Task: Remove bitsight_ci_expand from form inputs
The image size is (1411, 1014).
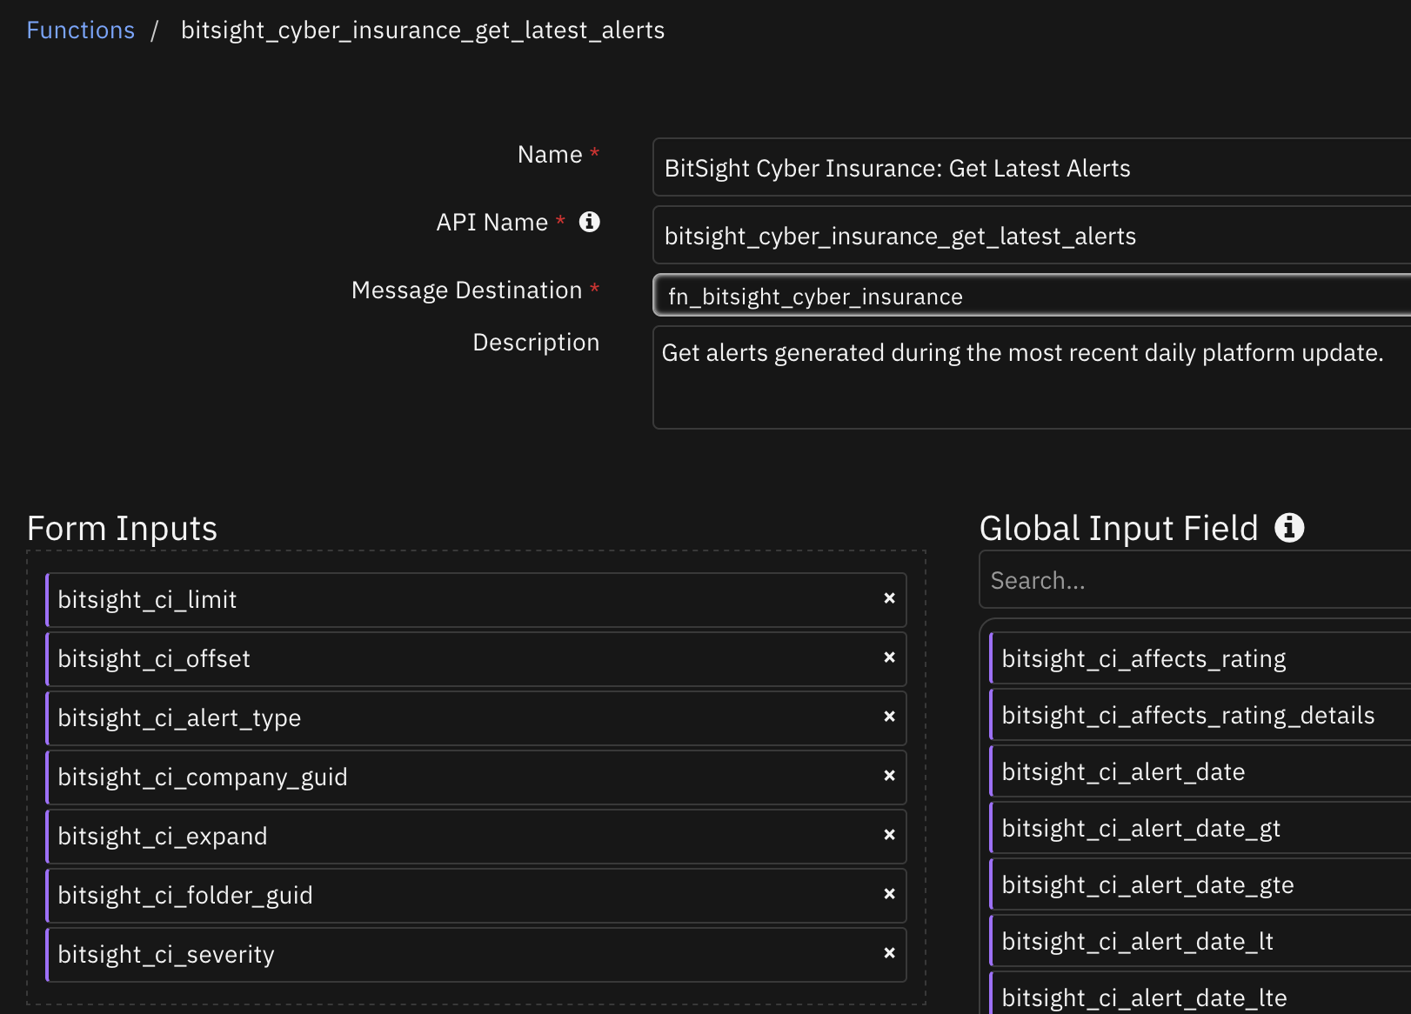Action: click(889, 835)
